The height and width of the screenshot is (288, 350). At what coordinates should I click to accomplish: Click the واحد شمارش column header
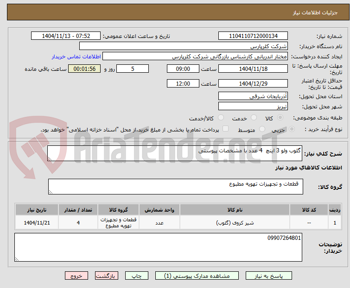159,210
